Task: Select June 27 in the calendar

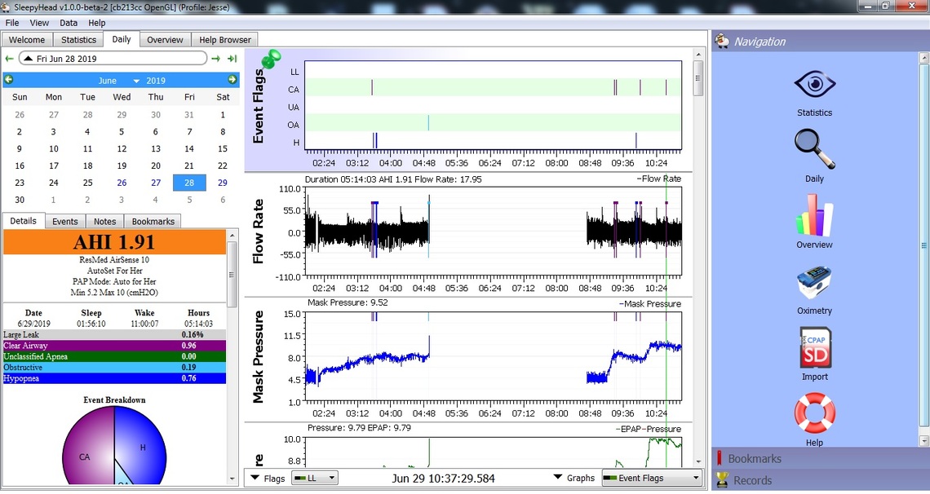Action: (155, 183)
